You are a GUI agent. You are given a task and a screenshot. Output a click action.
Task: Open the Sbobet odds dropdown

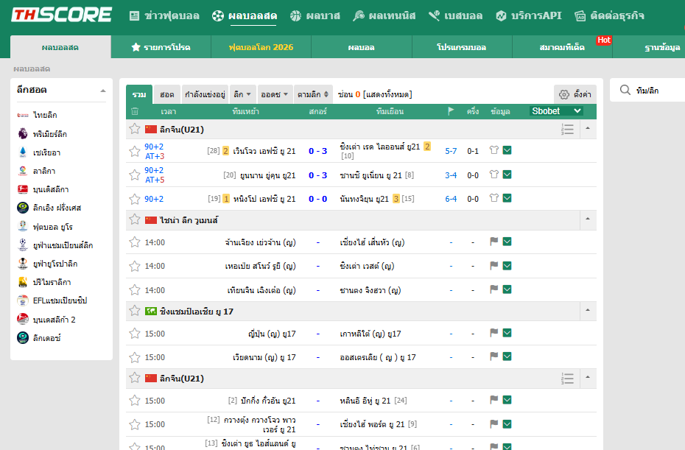(x=556, y=111)
